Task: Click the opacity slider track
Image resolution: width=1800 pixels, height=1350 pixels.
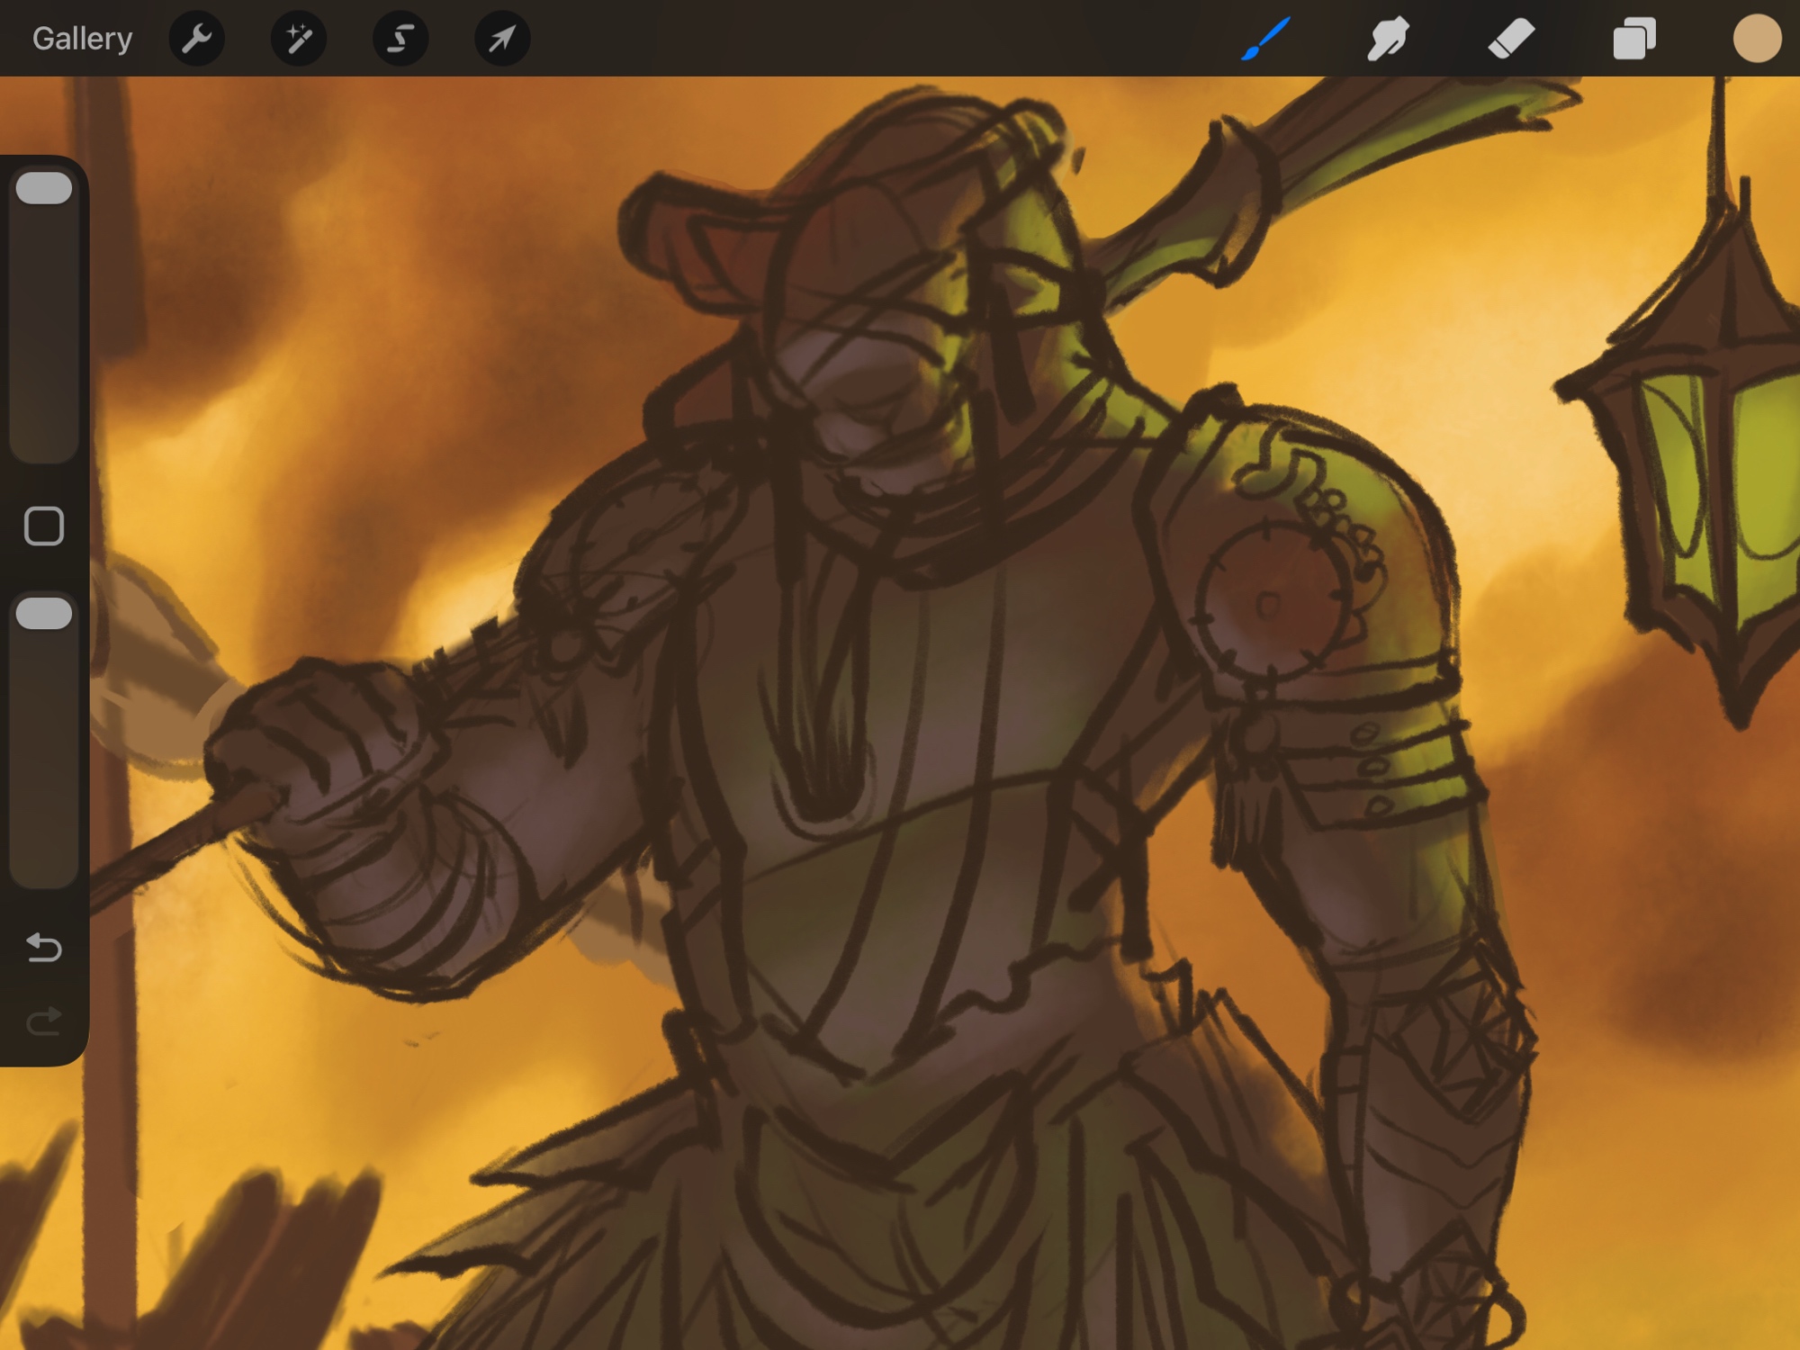Action: 44,765
